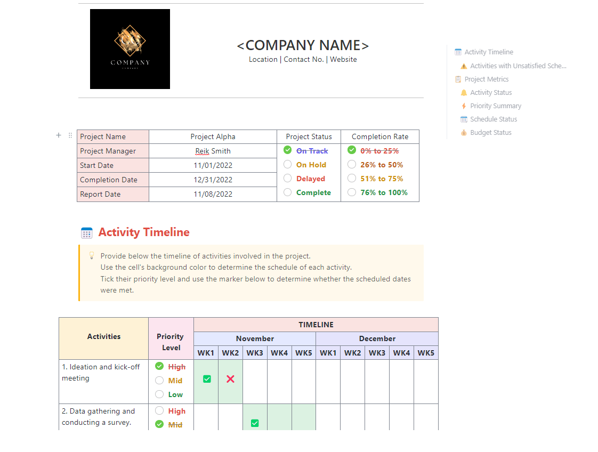Click the red X mark in November WK2
Screen dimensions: 598x452
pos(230,379)
